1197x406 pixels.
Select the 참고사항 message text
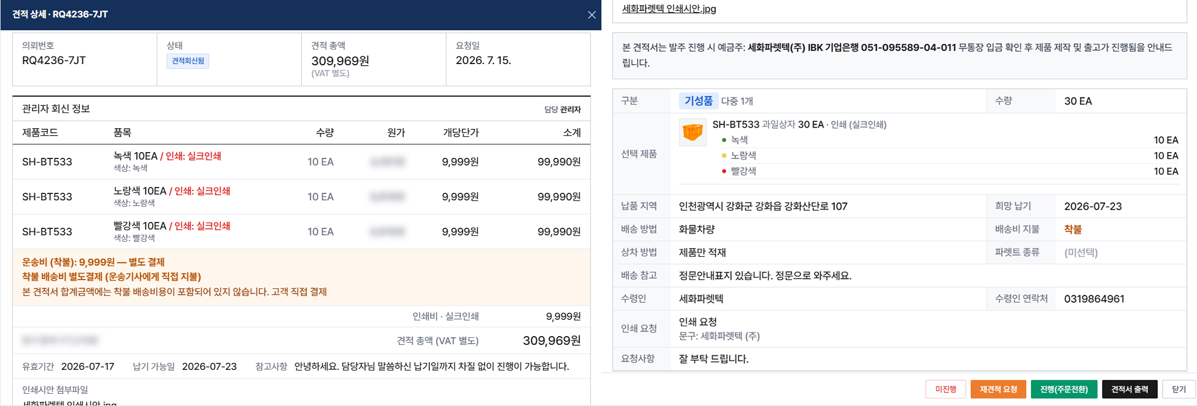pos(432,366)
